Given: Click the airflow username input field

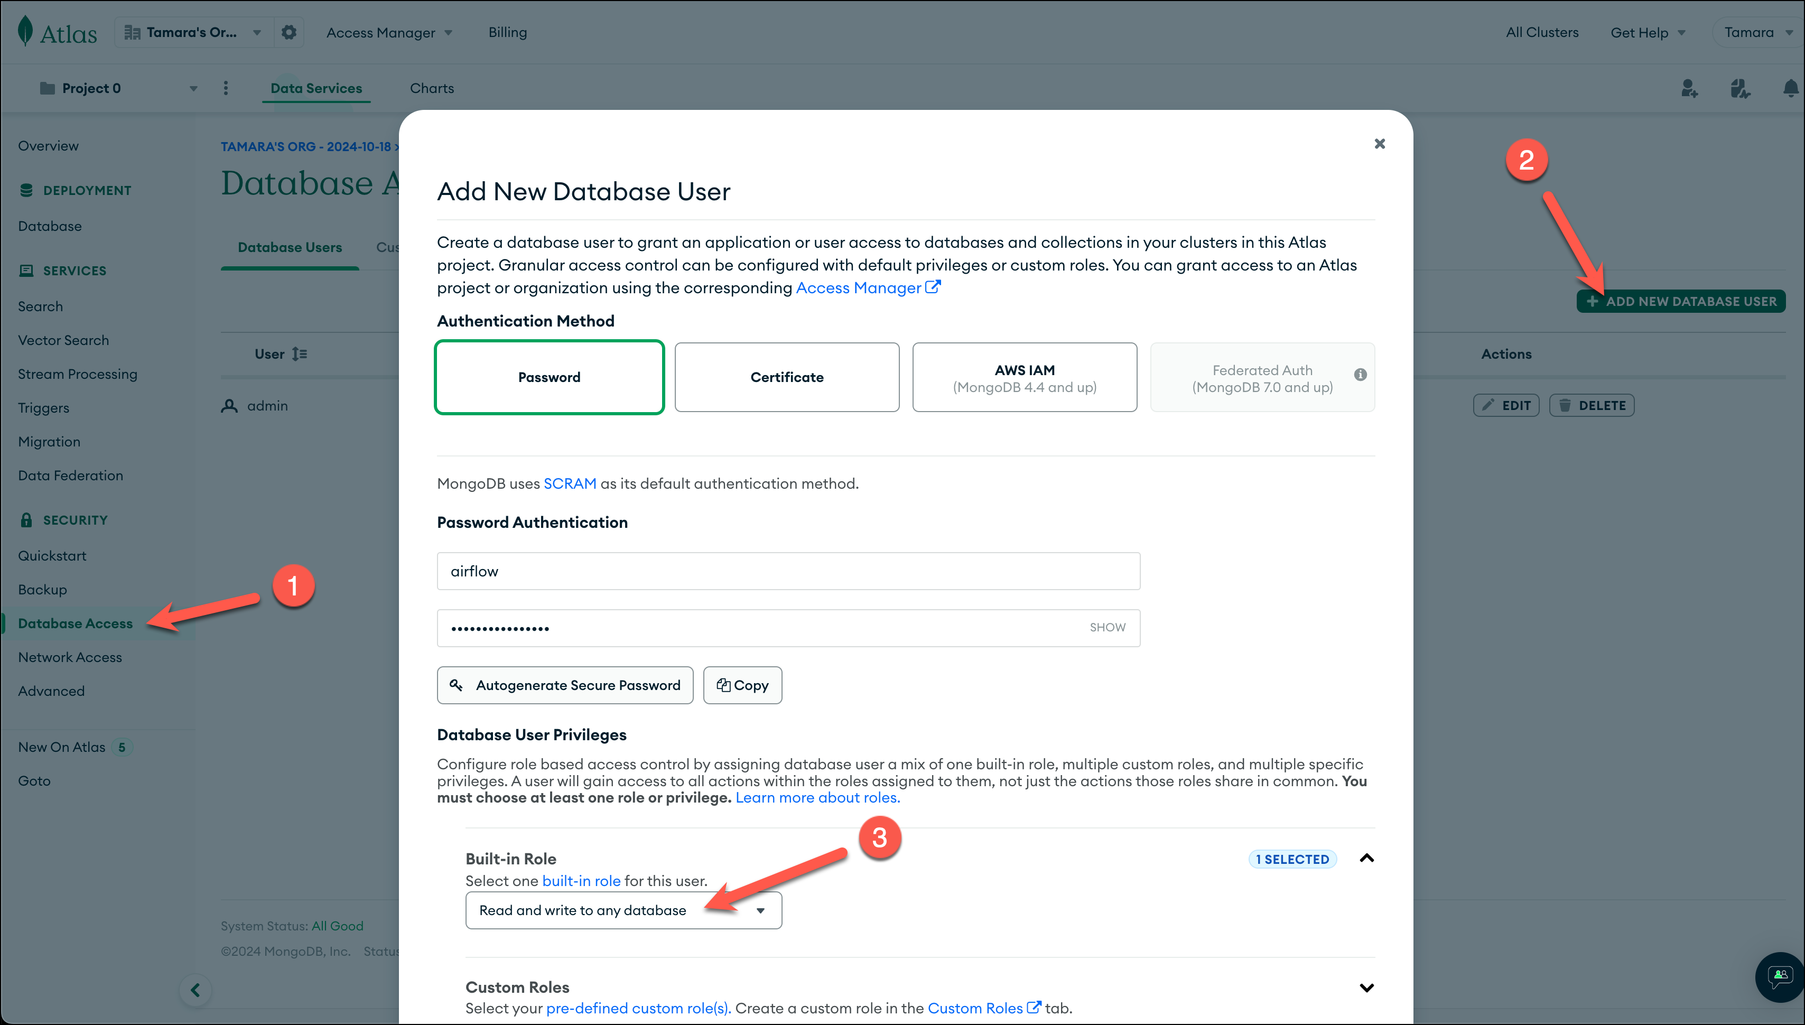Looking at the screenshot, I should [x=787, y=571].
